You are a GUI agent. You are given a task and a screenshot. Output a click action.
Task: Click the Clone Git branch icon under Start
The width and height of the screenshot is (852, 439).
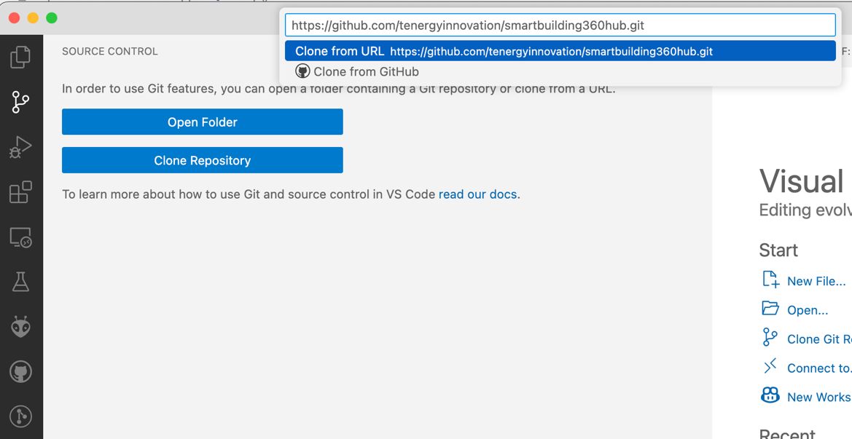[x=770, y=337]
